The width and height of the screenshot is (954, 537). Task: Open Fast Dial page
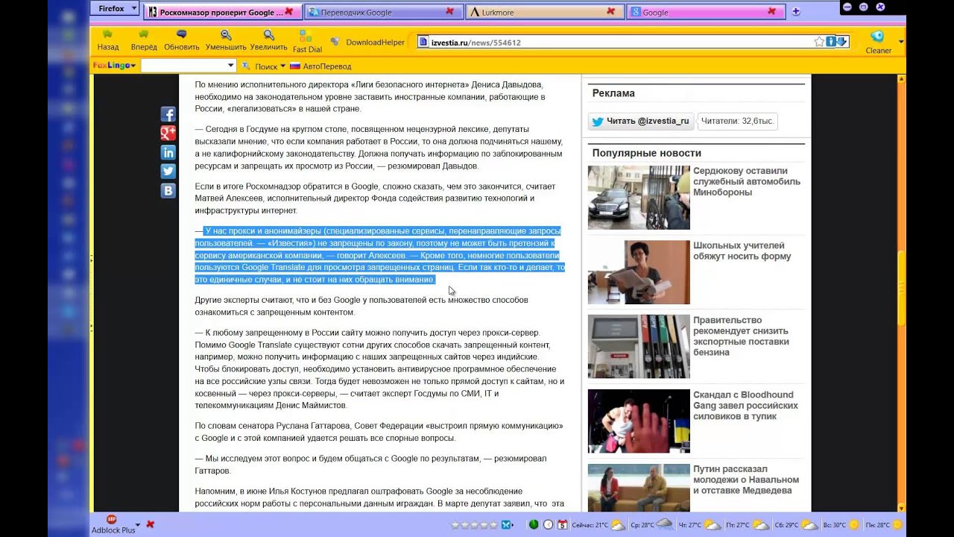(x=307, y=41)
